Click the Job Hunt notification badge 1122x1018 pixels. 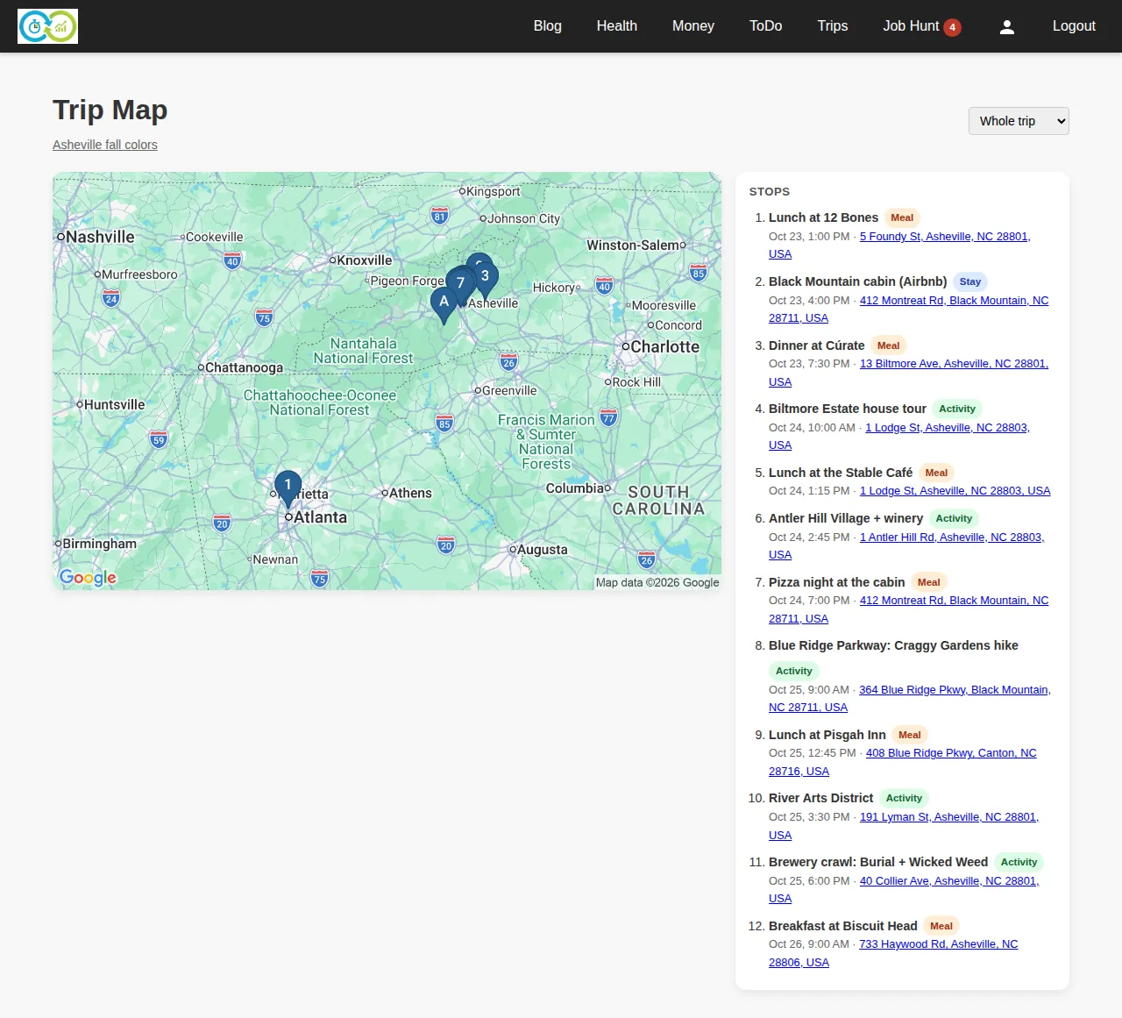[952, 27]
